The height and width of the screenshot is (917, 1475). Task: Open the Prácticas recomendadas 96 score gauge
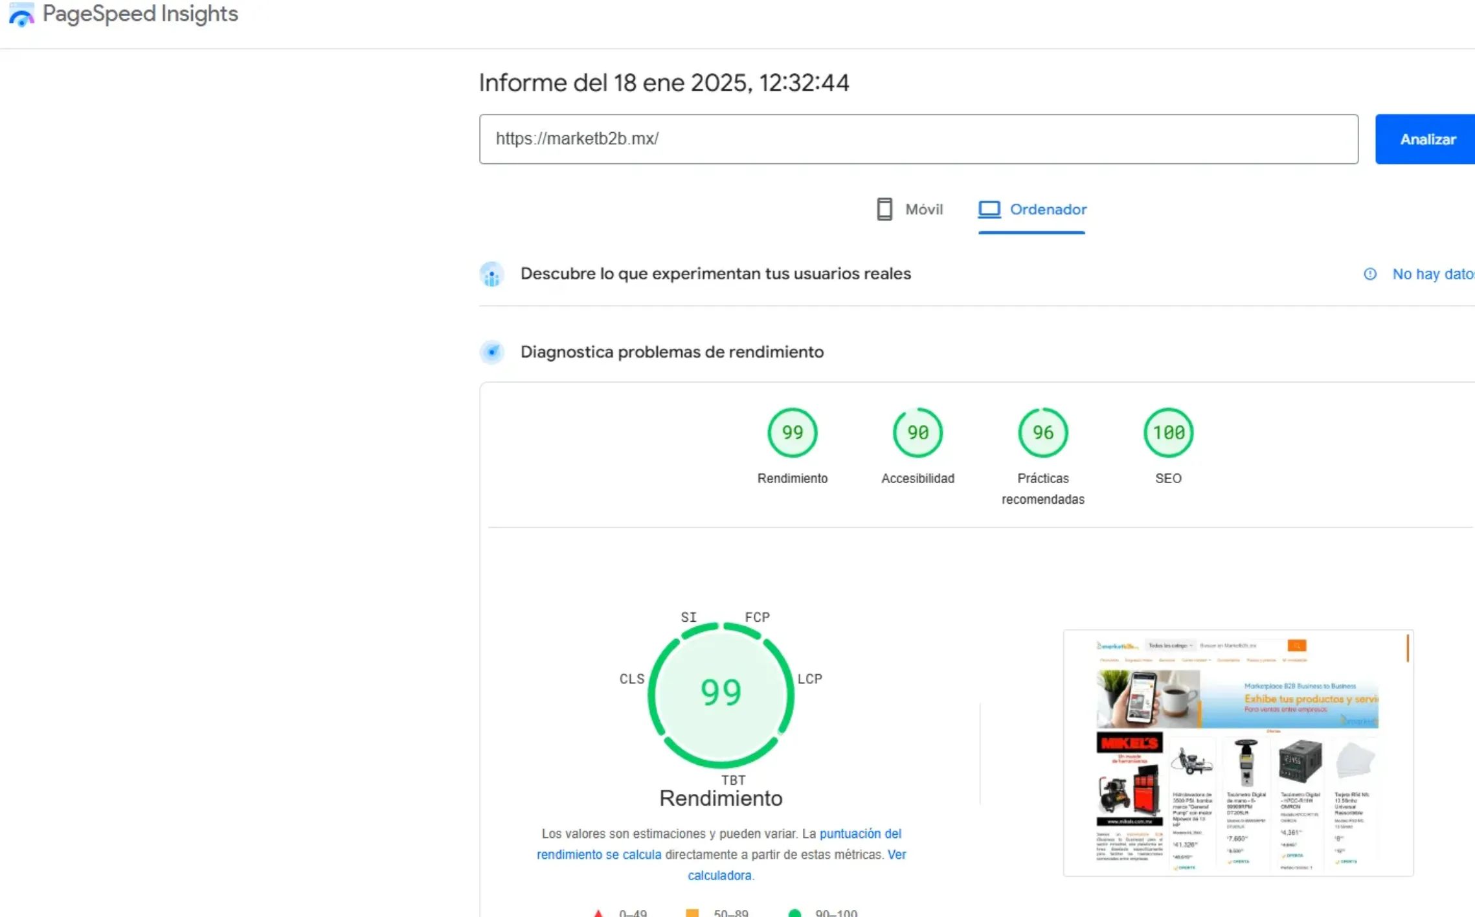pos(1042,433)
